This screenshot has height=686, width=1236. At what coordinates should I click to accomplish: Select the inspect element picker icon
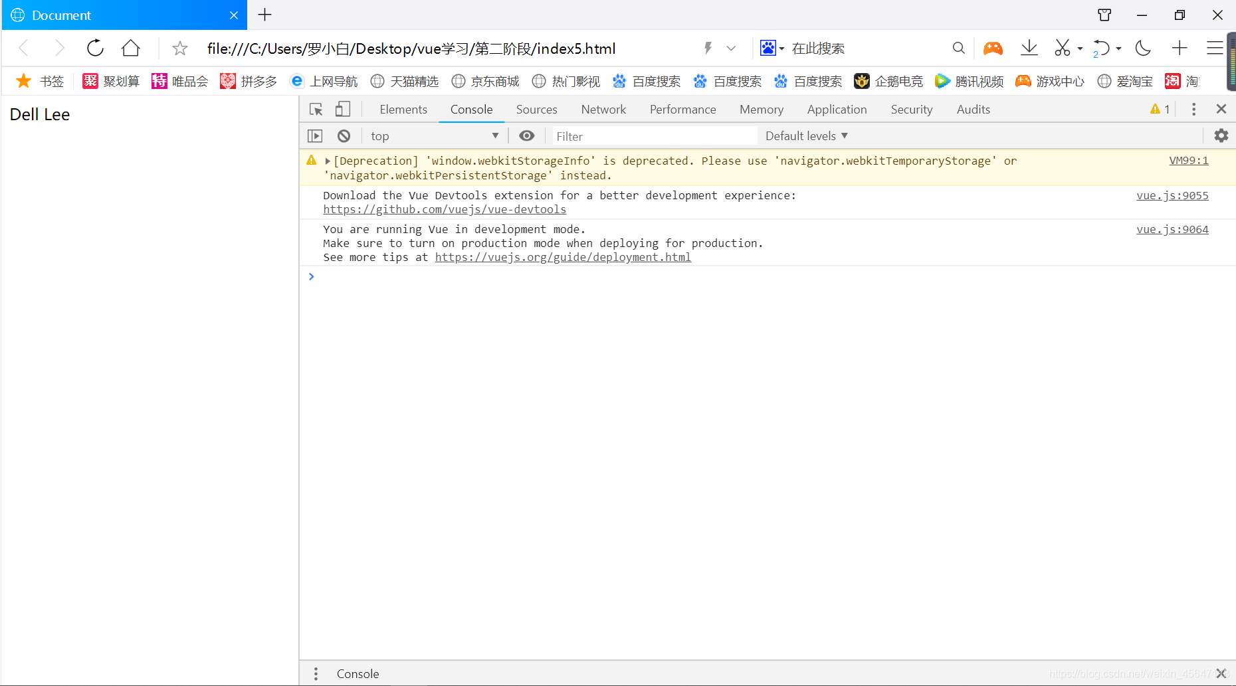point(316,110)
